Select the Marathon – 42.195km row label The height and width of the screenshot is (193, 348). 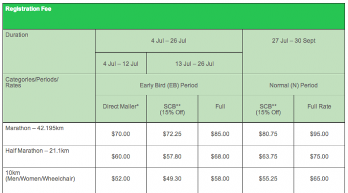click(34, 128)
